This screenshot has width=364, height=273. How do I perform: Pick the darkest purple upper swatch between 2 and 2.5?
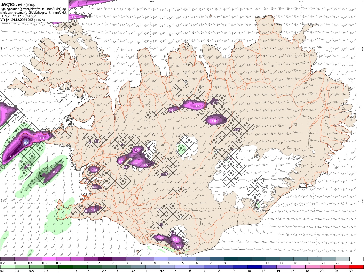click(105, 259)
